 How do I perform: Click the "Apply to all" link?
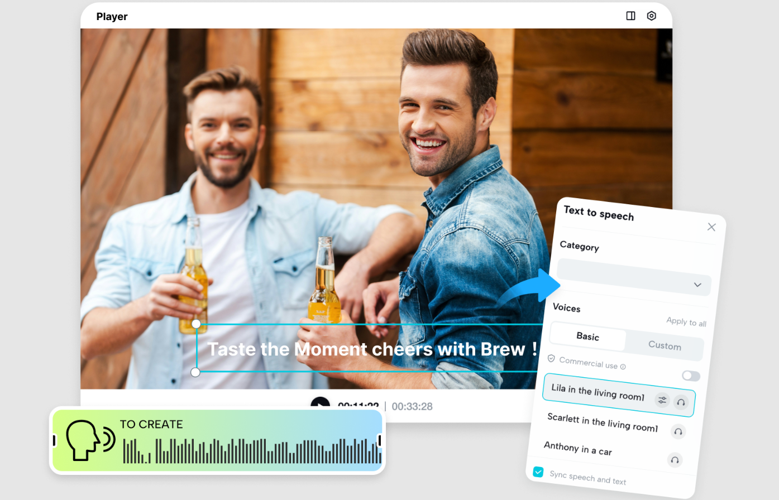(x=686, y=322)
